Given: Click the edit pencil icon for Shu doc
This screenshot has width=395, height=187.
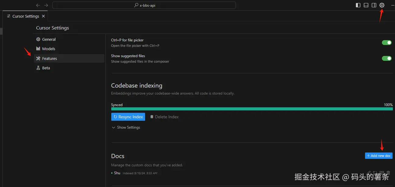Looking at the screenshot, I should click(x=369, y=173).
